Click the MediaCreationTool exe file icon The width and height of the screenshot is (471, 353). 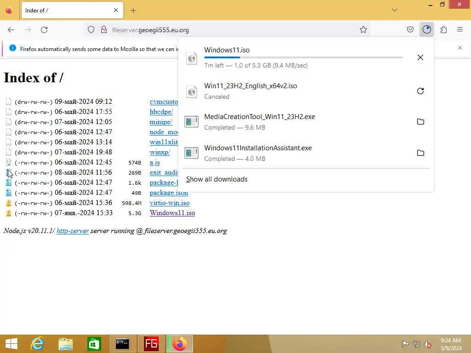coord(191,121)
